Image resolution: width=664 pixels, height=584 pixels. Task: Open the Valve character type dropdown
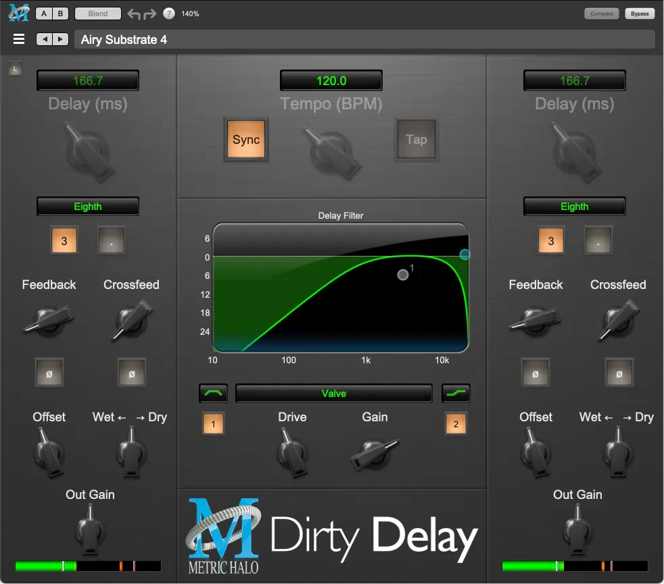pos(334,394)
